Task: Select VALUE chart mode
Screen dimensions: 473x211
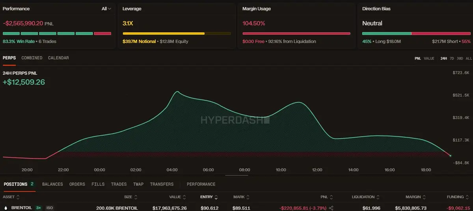Action: click(429, 58)
